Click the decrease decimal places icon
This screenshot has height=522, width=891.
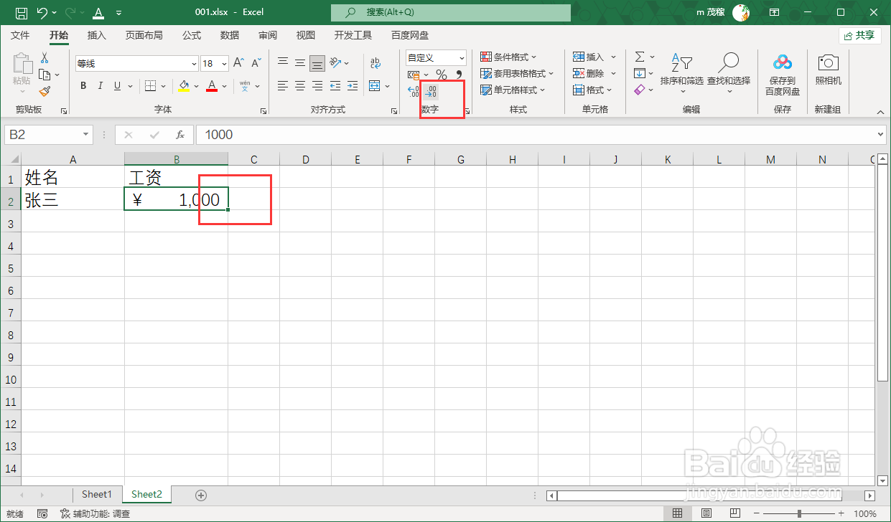(431, 90)
